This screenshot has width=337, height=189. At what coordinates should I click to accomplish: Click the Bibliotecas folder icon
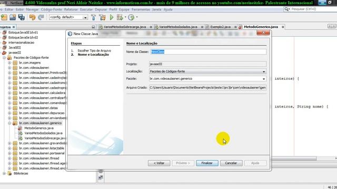click(x=9, y=173)
